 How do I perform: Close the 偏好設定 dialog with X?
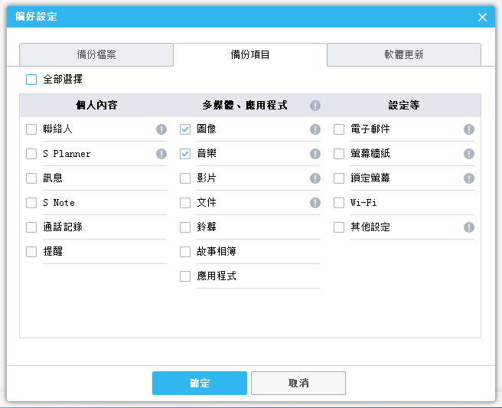click(x=482, y=17)
